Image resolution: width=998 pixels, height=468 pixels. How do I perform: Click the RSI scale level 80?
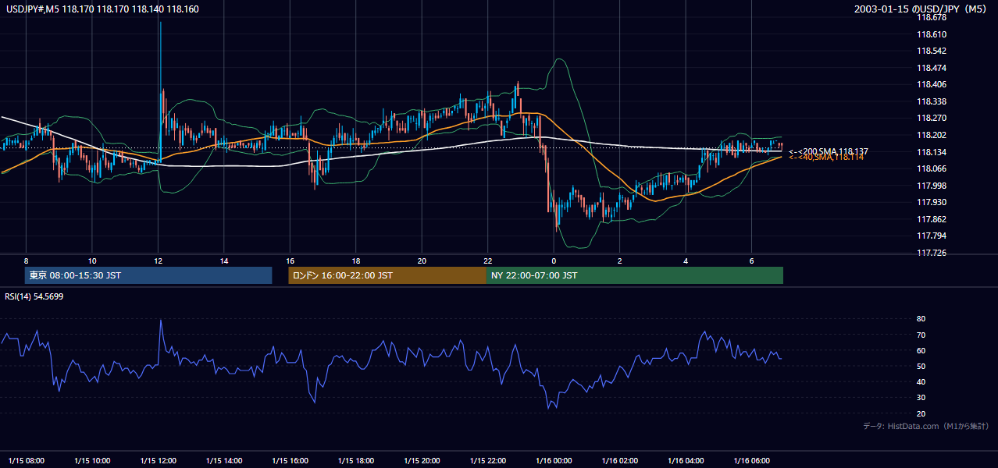pyautogui.click(x=921, y=319)
